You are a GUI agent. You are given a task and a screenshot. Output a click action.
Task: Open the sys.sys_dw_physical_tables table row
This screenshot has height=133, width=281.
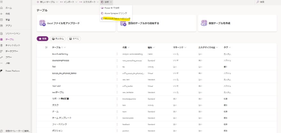pos(157,73)
